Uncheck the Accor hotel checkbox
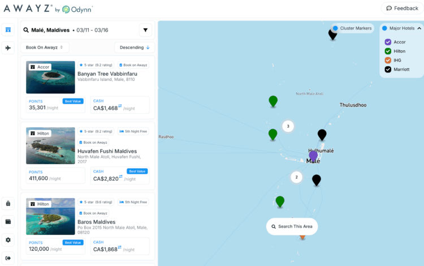424x266 pixels. (388, 42)
